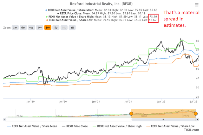Set zoom range to 6m

coord(23,28)
